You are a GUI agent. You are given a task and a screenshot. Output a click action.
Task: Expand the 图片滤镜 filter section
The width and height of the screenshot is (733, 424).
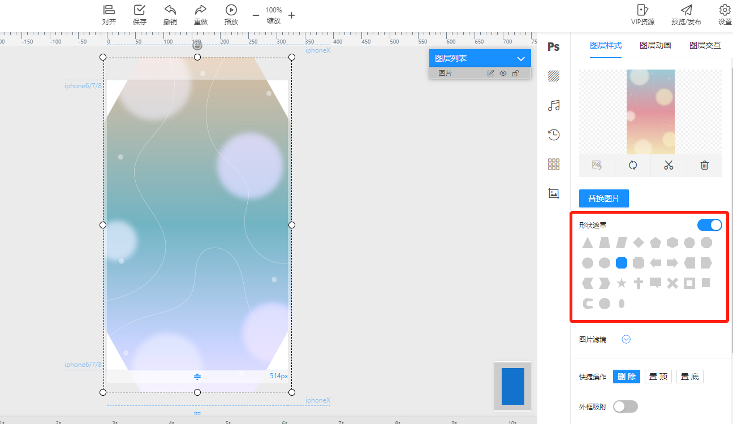[x=626, y=339]
